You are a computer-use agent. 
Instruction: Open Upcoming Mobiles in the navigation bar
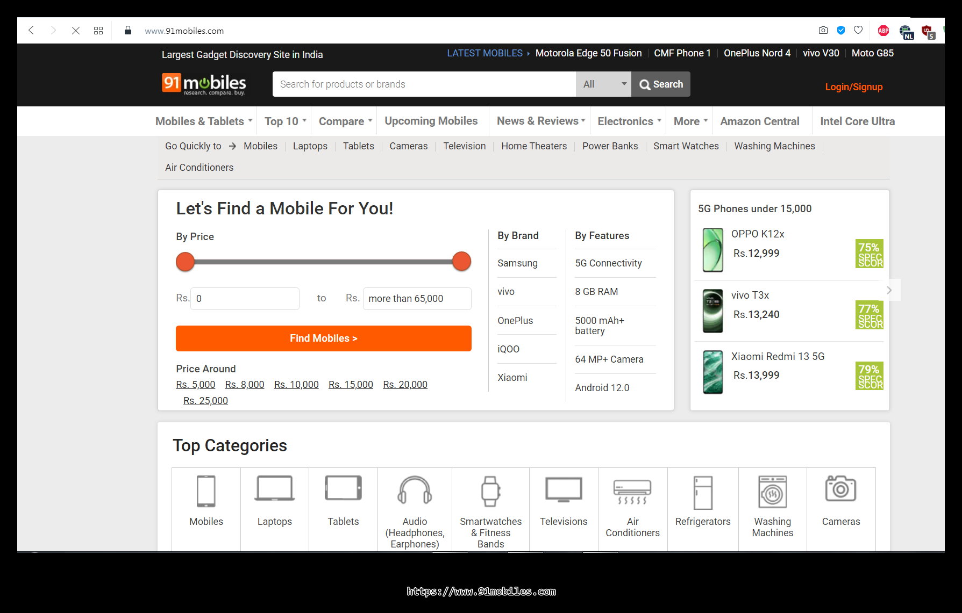(x=431, y=121)
